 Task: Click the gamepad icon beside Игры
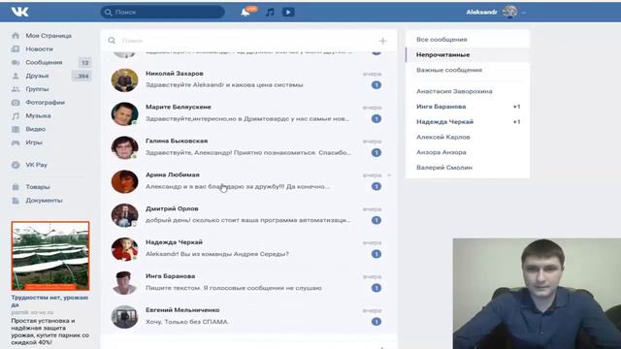click(16, 143)
